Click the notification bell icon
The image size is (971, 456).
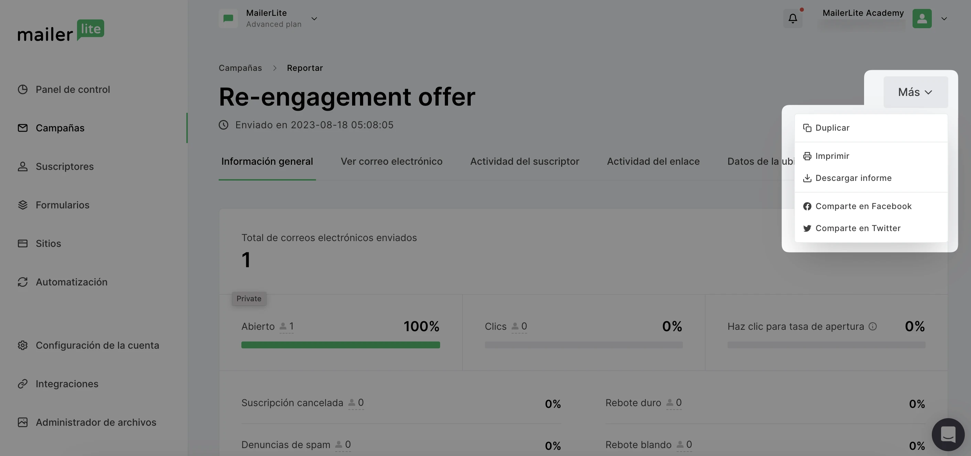coord(792,19)
